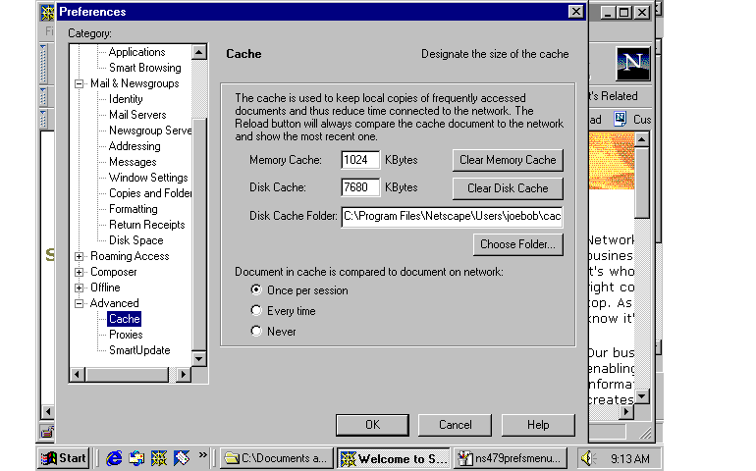Select Formatting category
The height and width of the screenshot is (471, 756).
134,209
